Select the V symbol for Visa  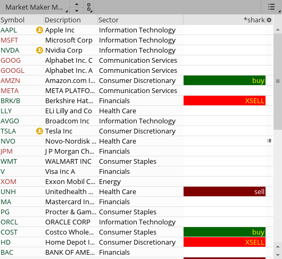pyautogui.click(x=3, y=172)
